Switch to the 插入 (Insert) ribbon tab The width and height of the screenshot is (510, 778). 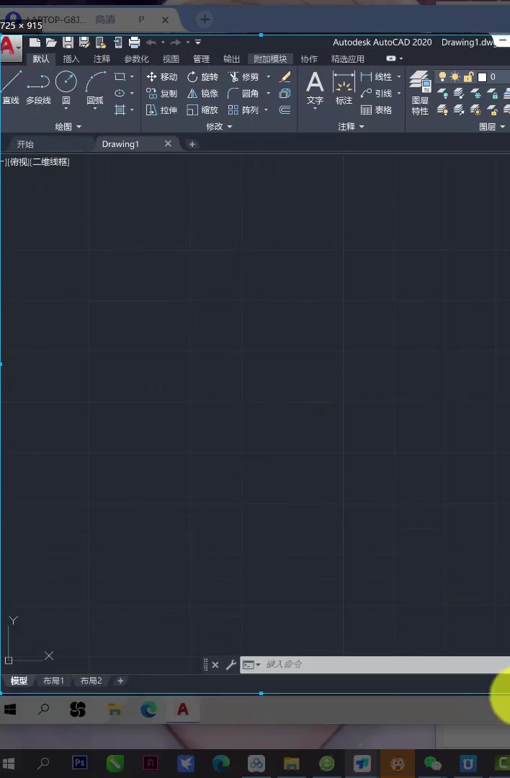coord(71,59)
